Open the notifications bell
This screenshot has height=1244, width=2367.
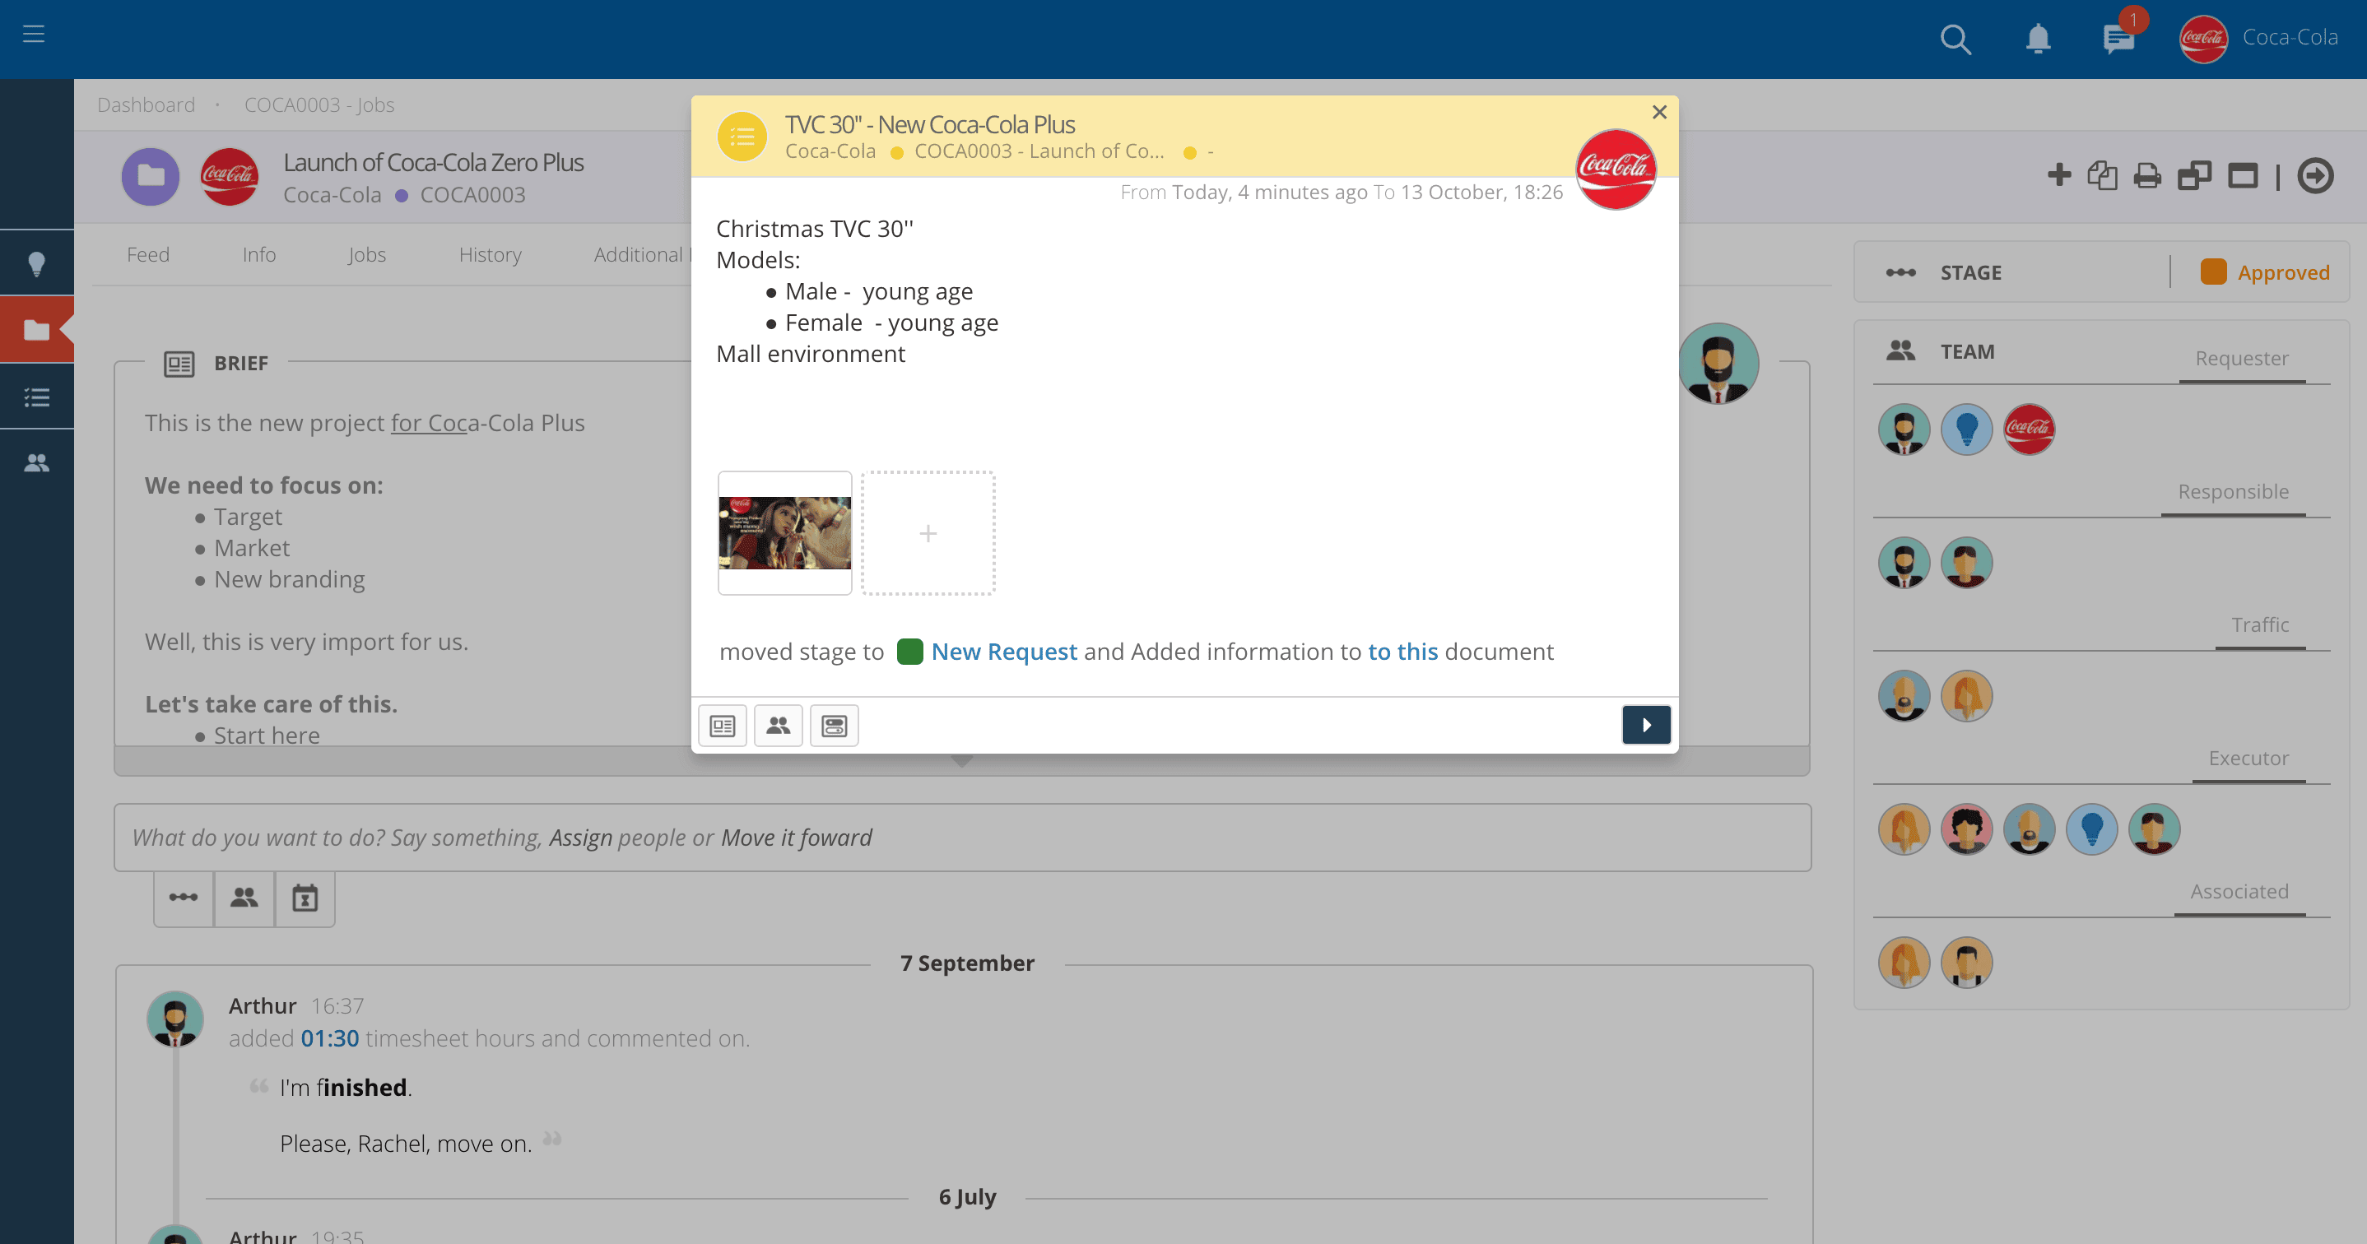pos(2038,39)
